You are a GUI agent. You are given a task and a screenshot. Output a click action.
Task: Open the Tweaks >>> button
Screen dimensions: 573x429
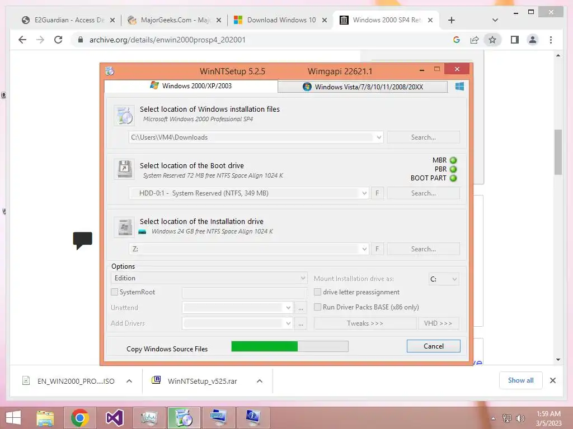[365, 323]
